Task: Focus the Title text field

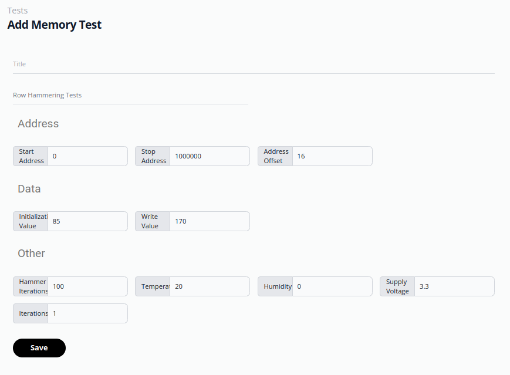Action: pyautogui.click(x=254, y=64)
